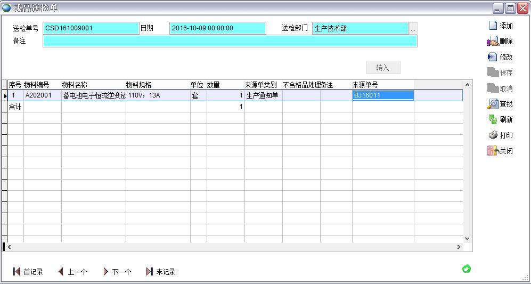This screenshot has width=531, height=284.
Task: Click the date (日期) field
Action: coord(217,28)
